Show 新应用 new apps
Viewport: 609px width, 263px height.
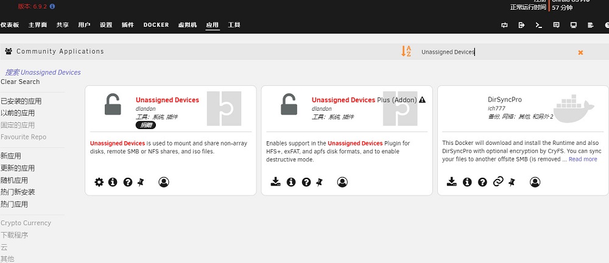point(11,156)
